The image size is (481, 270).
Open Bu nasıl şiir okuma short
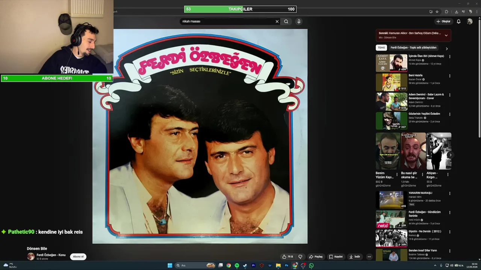coord(413,151)
